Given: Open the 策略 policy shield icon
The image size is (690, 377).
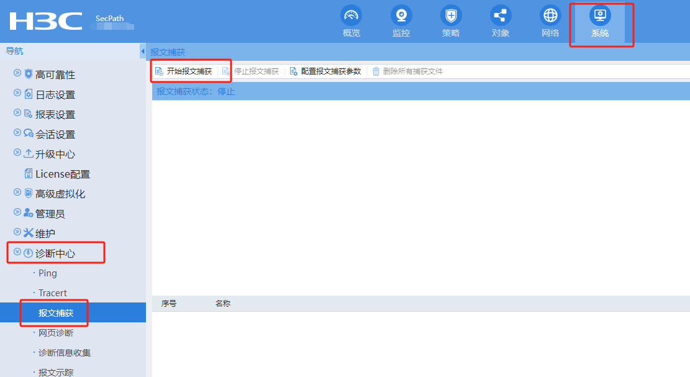Looking at the screenshot, I should 451,16.
